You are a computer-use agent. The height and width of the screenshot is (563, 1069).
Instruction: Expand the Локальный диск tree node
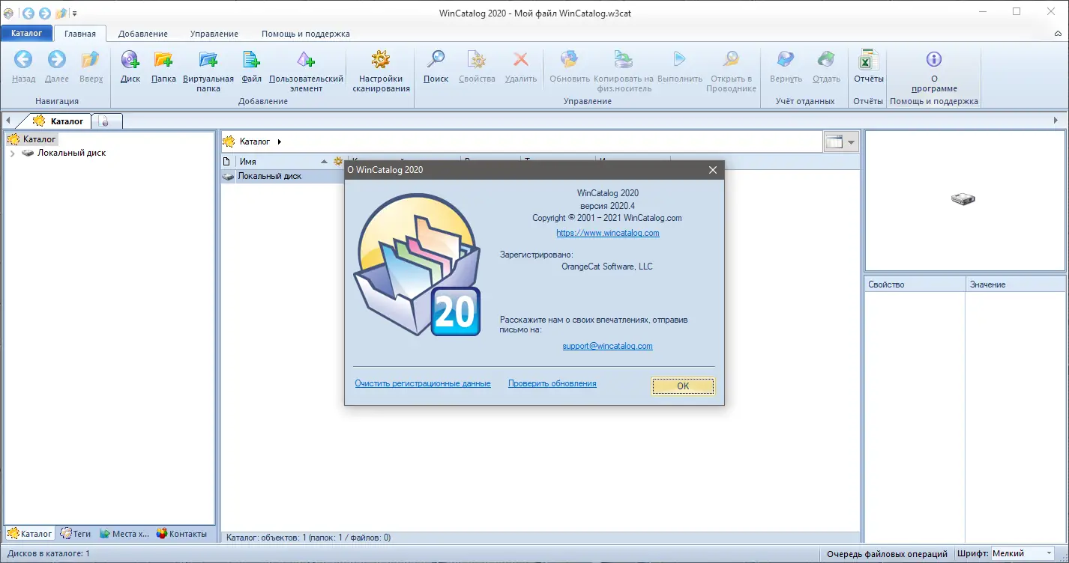tap(13, 152)
